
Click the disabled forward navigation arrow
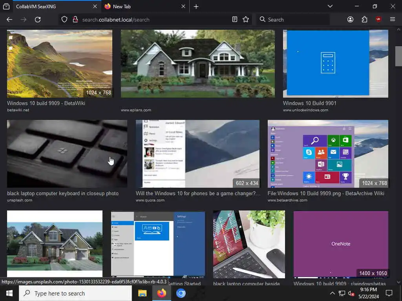click(x=24, y=20)
